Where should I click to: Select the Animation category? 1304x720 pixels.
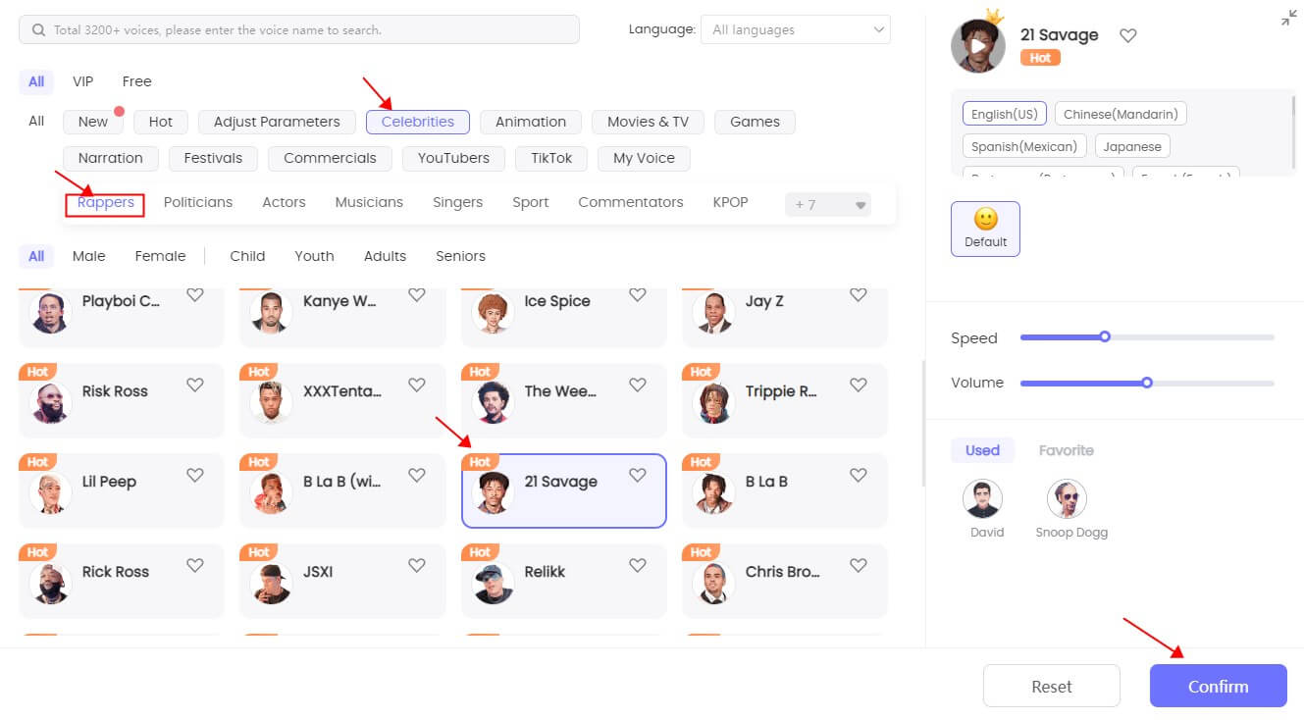click(531, 122)
